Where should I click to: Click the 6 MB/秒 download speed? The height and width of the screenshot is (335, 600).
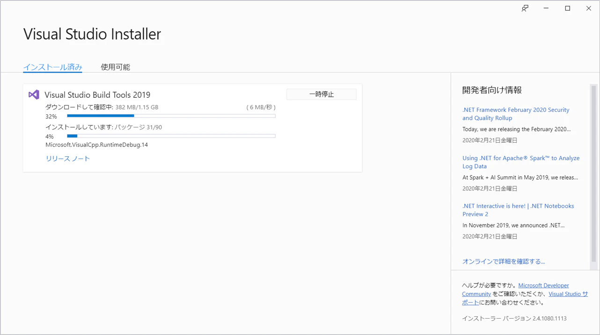click(x=261, y=107)
